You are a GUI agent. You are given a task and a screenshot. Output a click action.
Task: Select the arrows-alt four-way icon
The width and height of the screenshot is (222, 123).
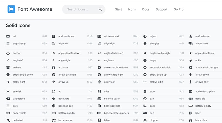[x=99, y=82]
